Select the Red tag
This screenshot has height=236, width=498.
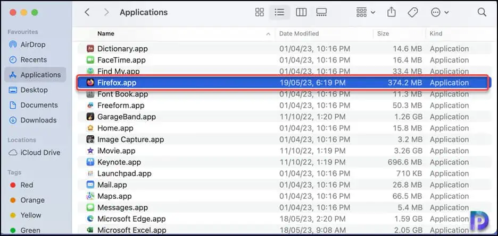(x=27, y=185)
